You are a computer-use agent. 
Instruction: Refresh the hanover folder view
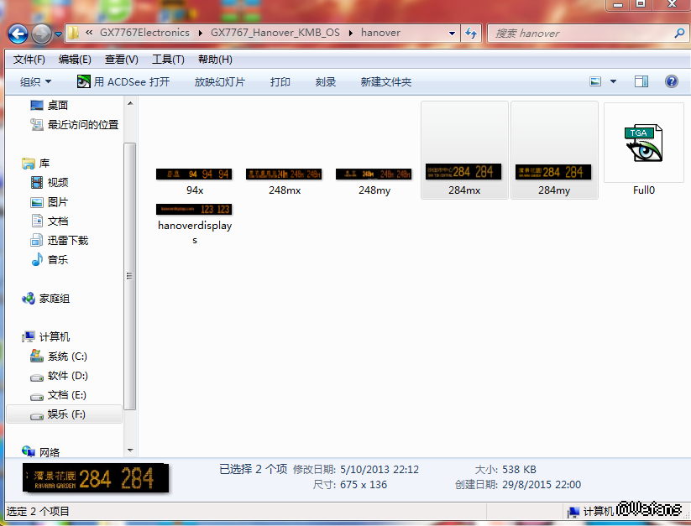(471, 34)
